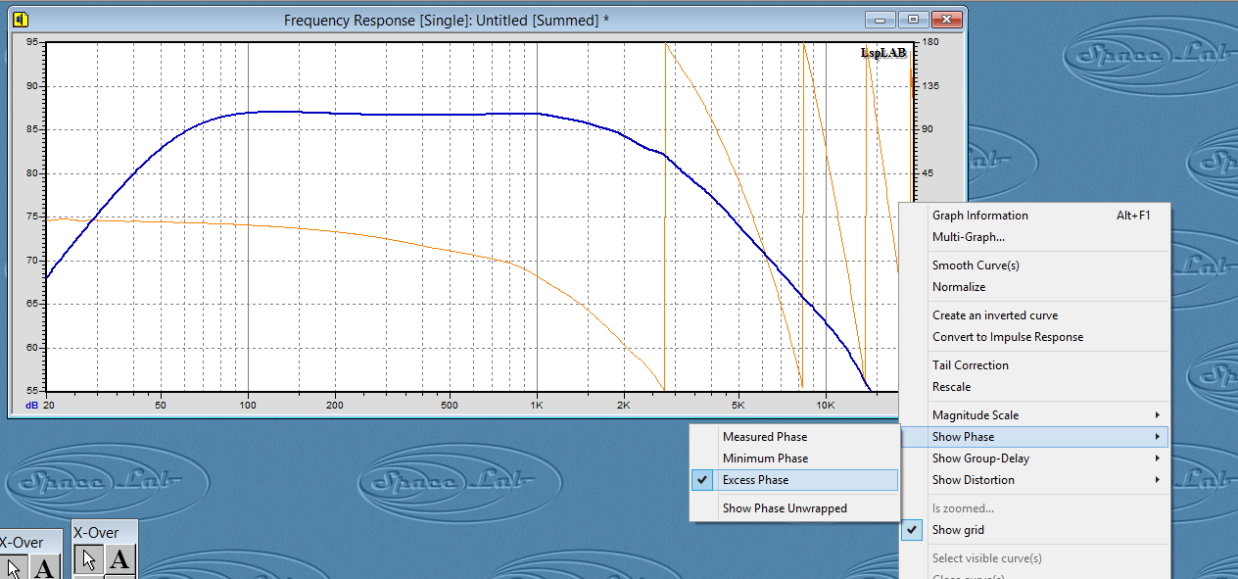Viewport: 1238px width, 579px height.
Task: Choose the checked Excess Phase option
Action: tap(794, 480)
